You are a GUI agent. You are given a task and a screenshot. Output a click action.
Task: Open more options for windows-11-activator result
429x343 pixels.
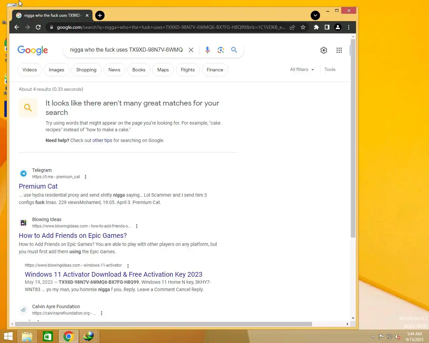click(x=128, y=266)
